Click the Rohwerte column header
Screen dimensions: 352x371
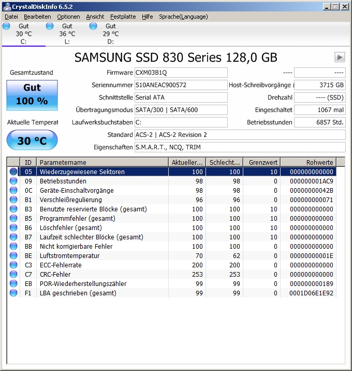309,162
